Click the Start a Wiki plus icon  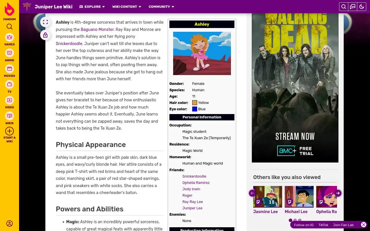[x=10, y=131]
